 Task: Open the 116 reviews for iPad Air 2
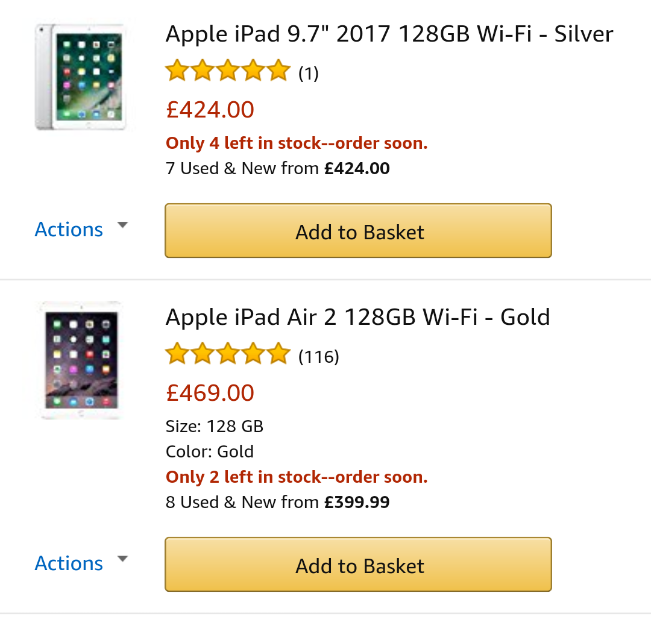tap(319, 357)
